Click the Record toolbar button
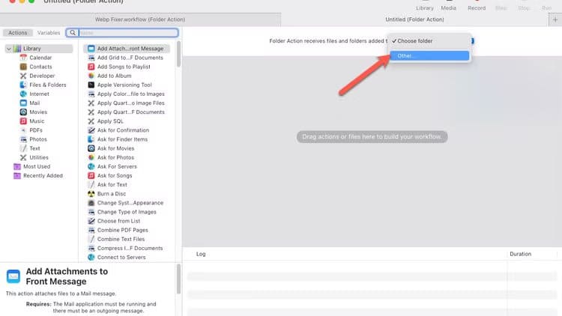Image resolution: width=562 pixels, height=316 pixels. click(477, 6)
